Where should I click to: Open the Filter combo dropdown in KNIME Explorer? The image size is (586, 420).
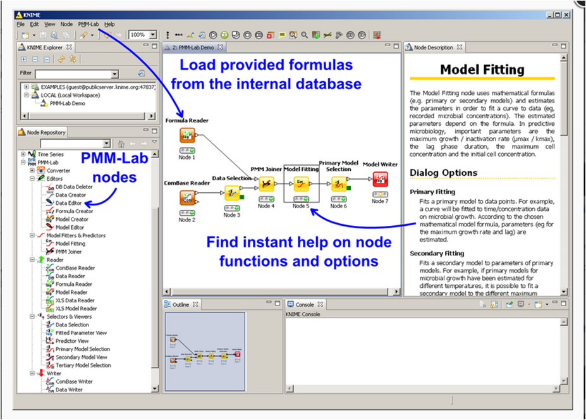[x=114, y=74]
